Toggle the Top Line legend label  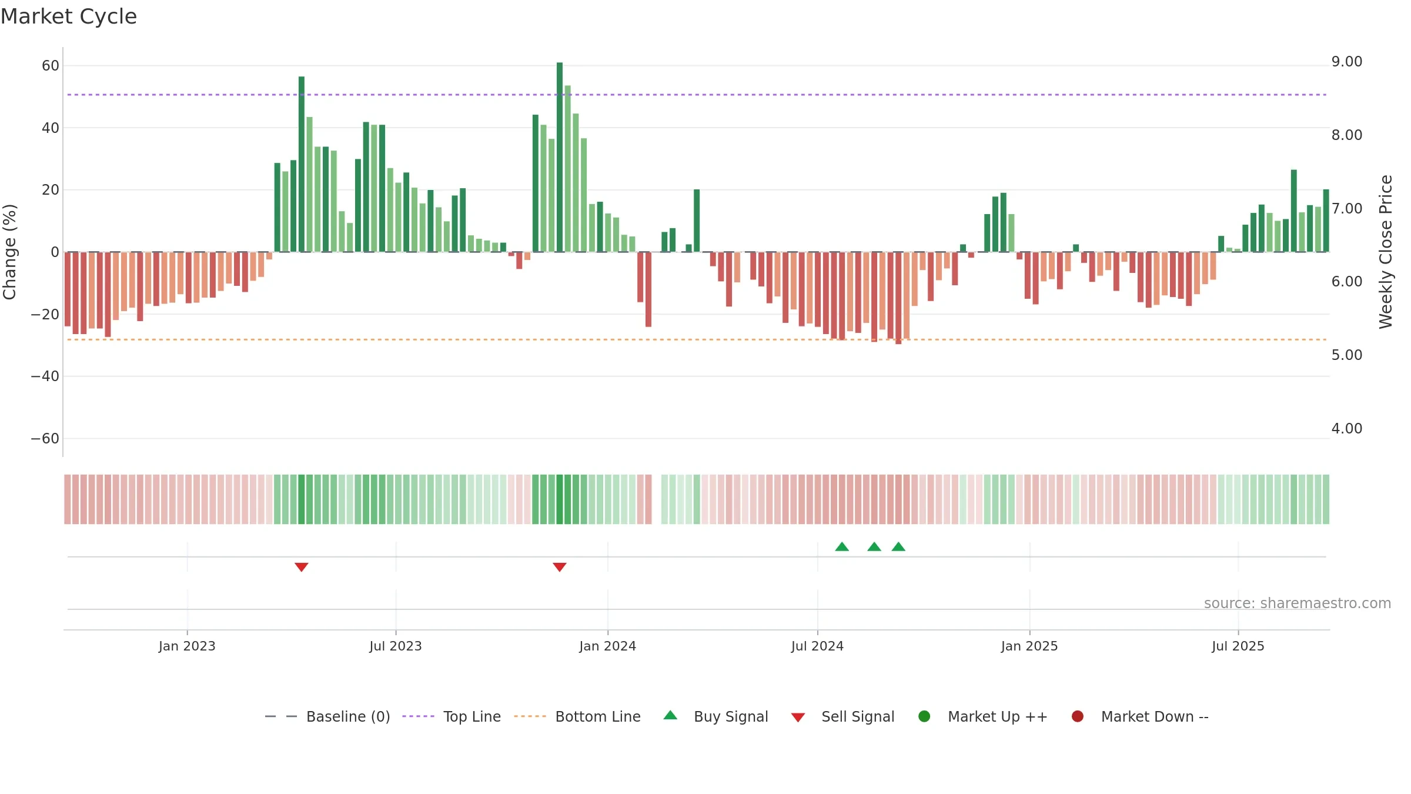click(x=472, y=716)
